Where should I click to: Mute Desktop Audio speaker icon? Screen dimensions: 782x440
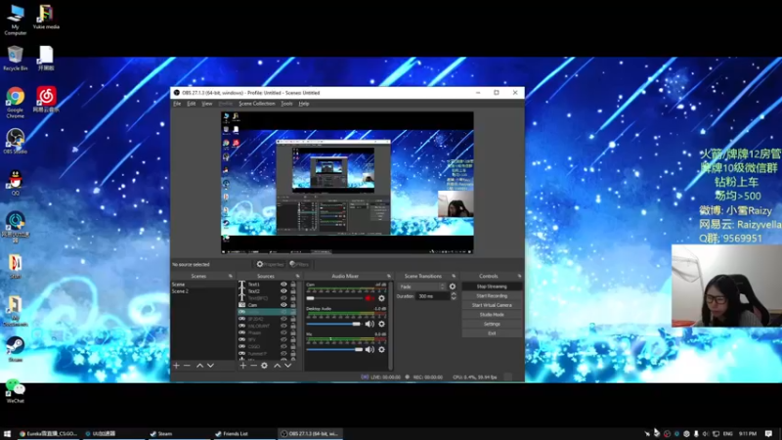point(369,325)
